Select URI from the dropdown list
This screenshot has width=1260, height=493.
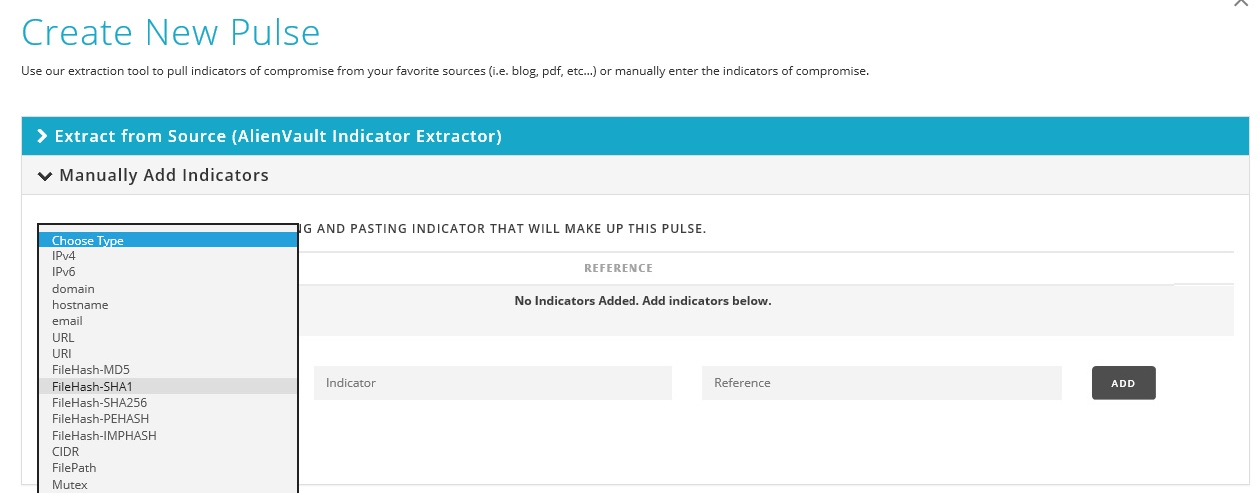click(62, 354)
